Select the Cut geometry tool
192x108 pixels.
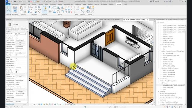click(x=30, y=9)
